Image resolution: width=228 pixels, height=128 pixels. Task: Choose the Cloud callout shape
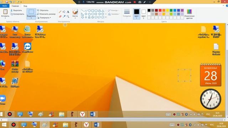[103, 17]
